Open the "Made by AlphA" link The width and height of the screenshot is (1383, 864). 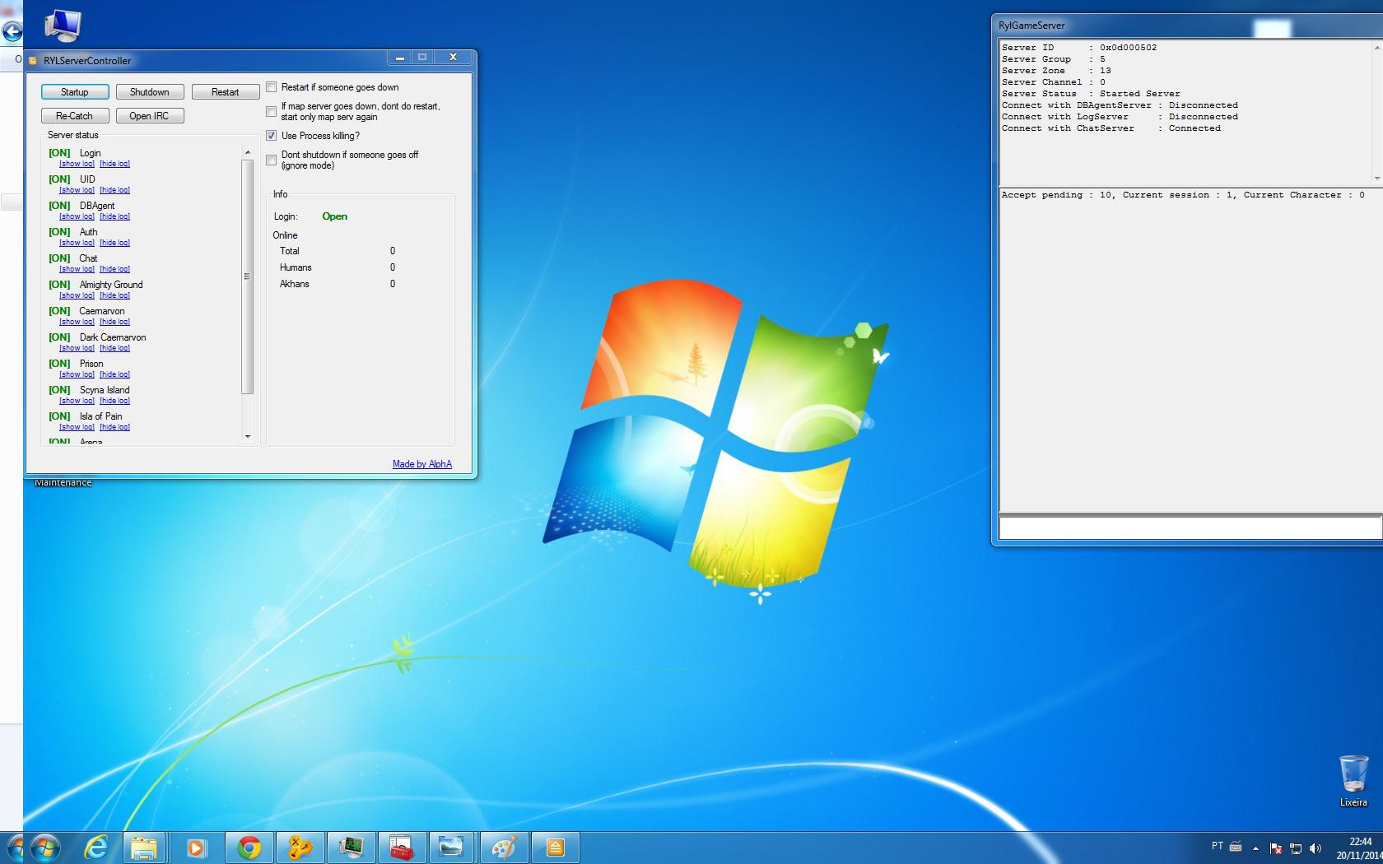click(421, 464)
